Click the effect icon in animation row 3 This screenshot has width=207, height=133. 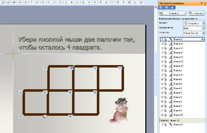coord(171,48)
